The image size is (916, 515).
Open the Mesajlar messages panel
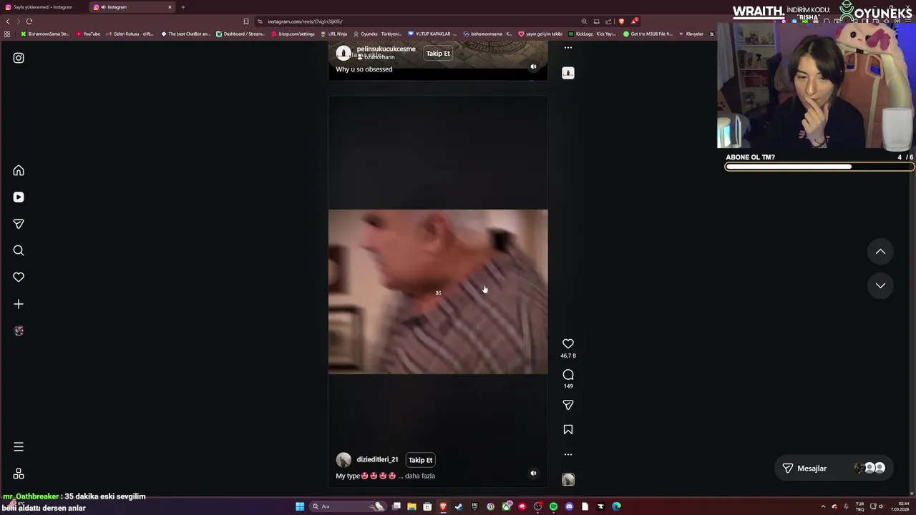click(x=833, y=468)
